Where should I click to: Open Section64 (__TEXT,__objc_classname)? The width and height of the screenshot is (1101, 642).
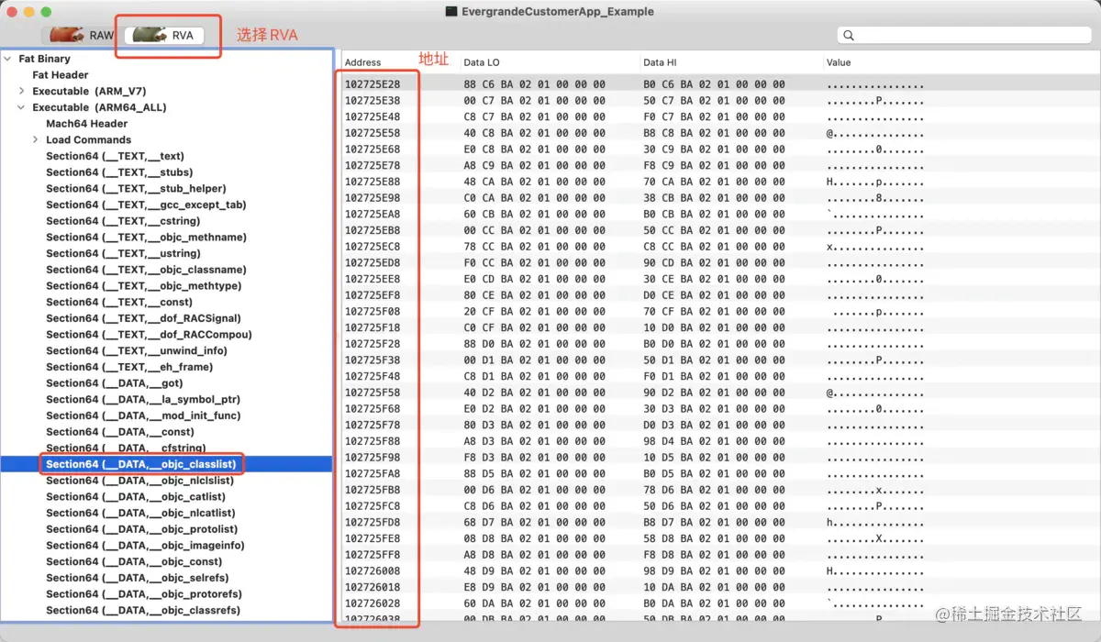point(146,270)
